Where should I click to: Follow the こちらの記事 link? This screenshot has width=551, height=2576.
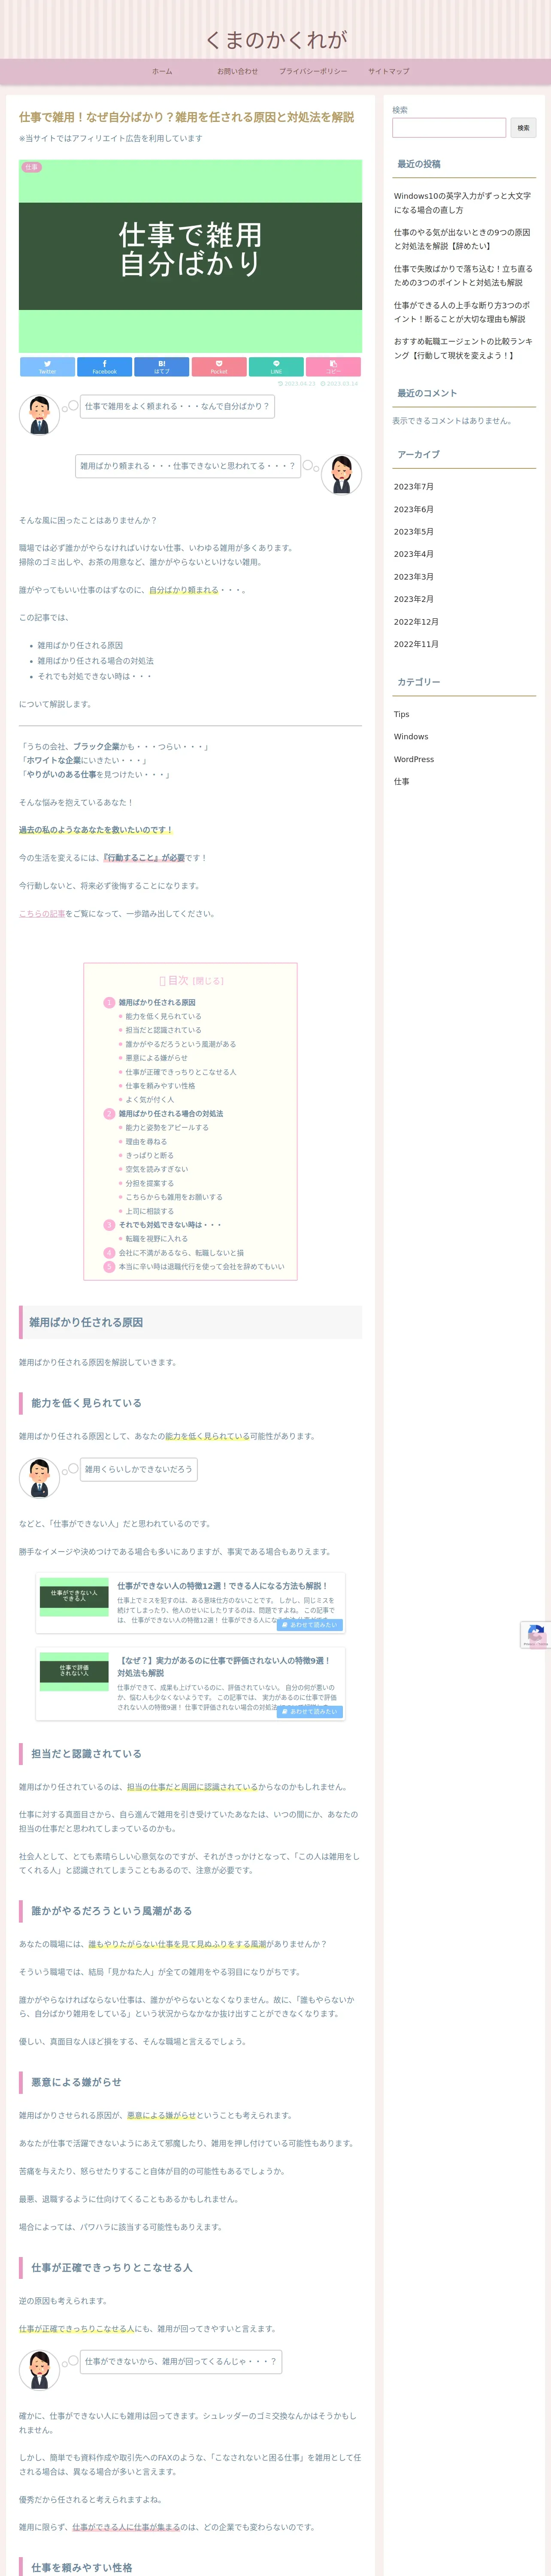tap(42, 913)
